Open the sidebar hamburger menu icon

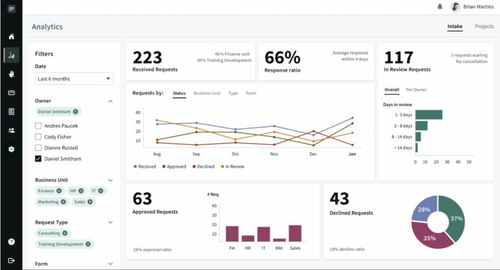click(11, 9)
